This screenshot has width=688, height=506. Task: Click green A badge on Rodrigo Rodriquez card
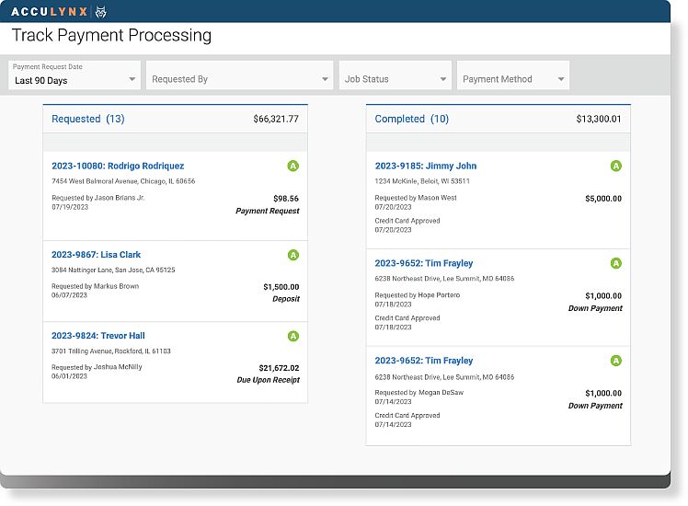[x=293, y=167]
